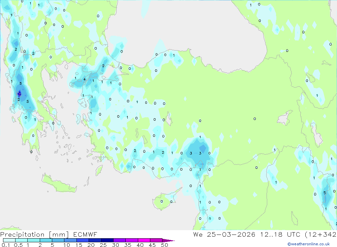Click the '[mm]' unit label
Image resolution: width=337 pixels, height=247 pixels.
point(59,235)
